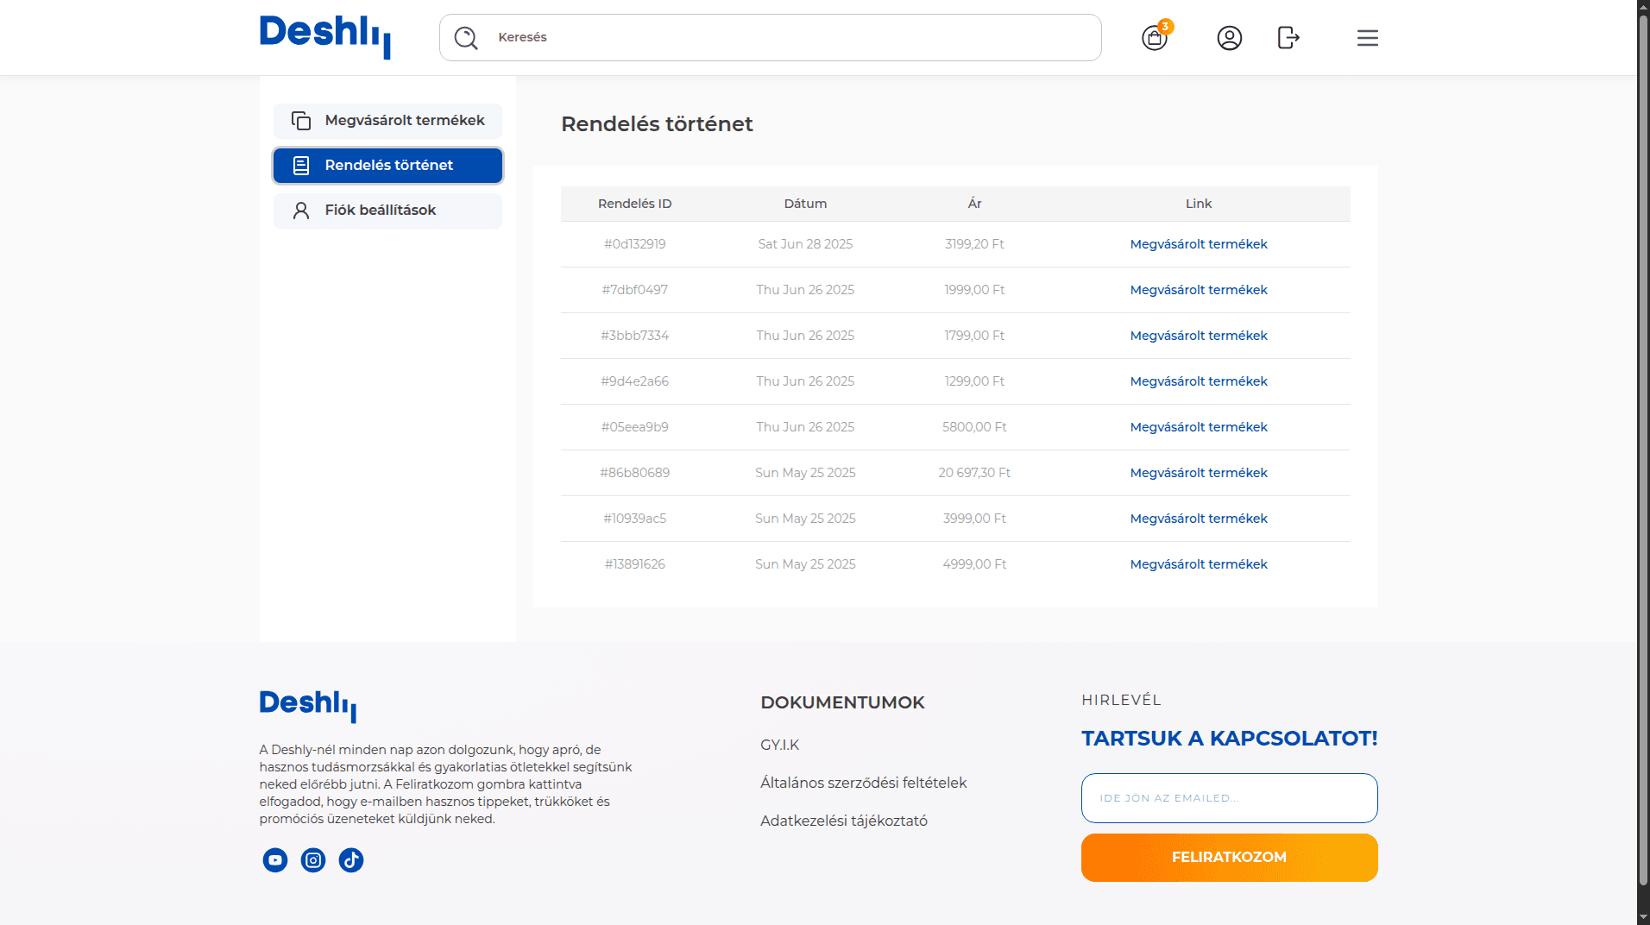Open the shopping cart icon
This screenshot has height=925, width=1650.
pyautogui.click(x=1154, y=38)
